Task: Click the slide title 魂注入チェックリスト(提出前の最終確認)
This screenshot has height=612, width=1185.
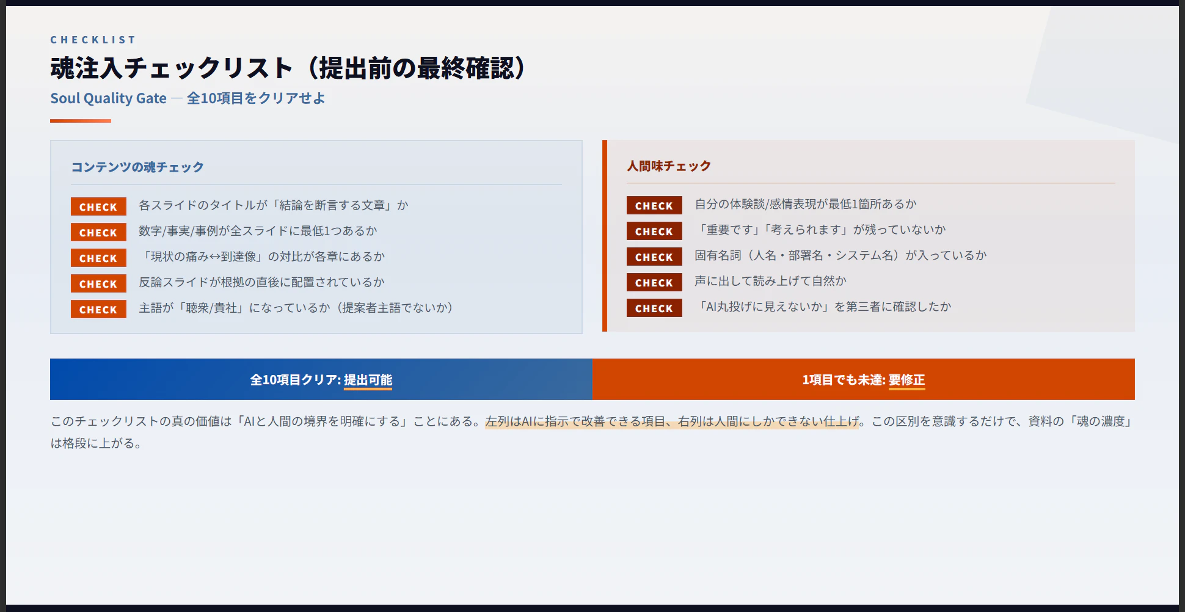Action: coord(288,68)
